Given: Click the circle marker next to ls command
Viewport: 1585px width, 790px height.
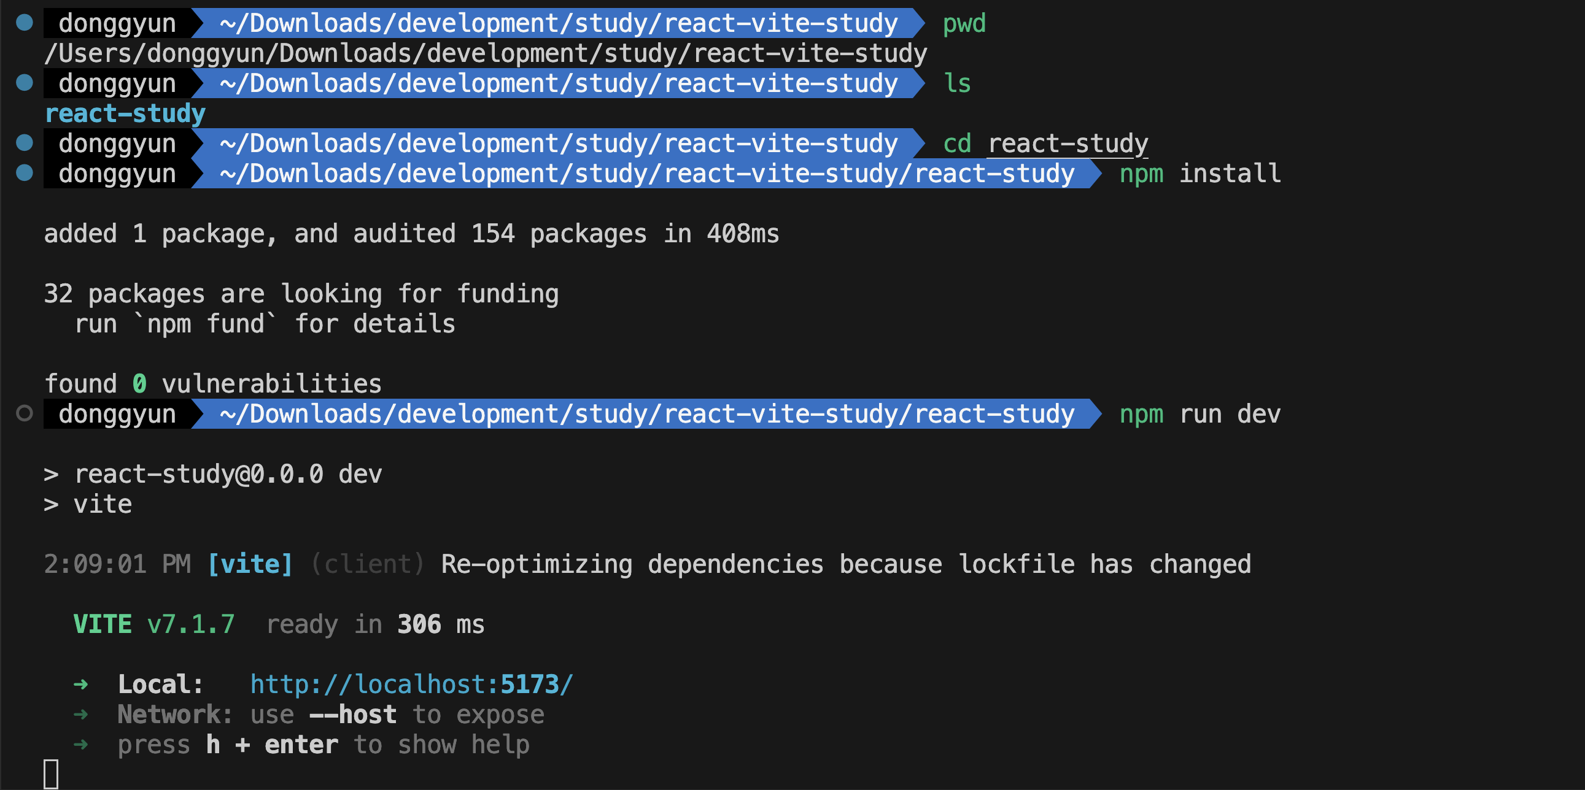Looking at the screenshot, I should click(x=24, y=82).
